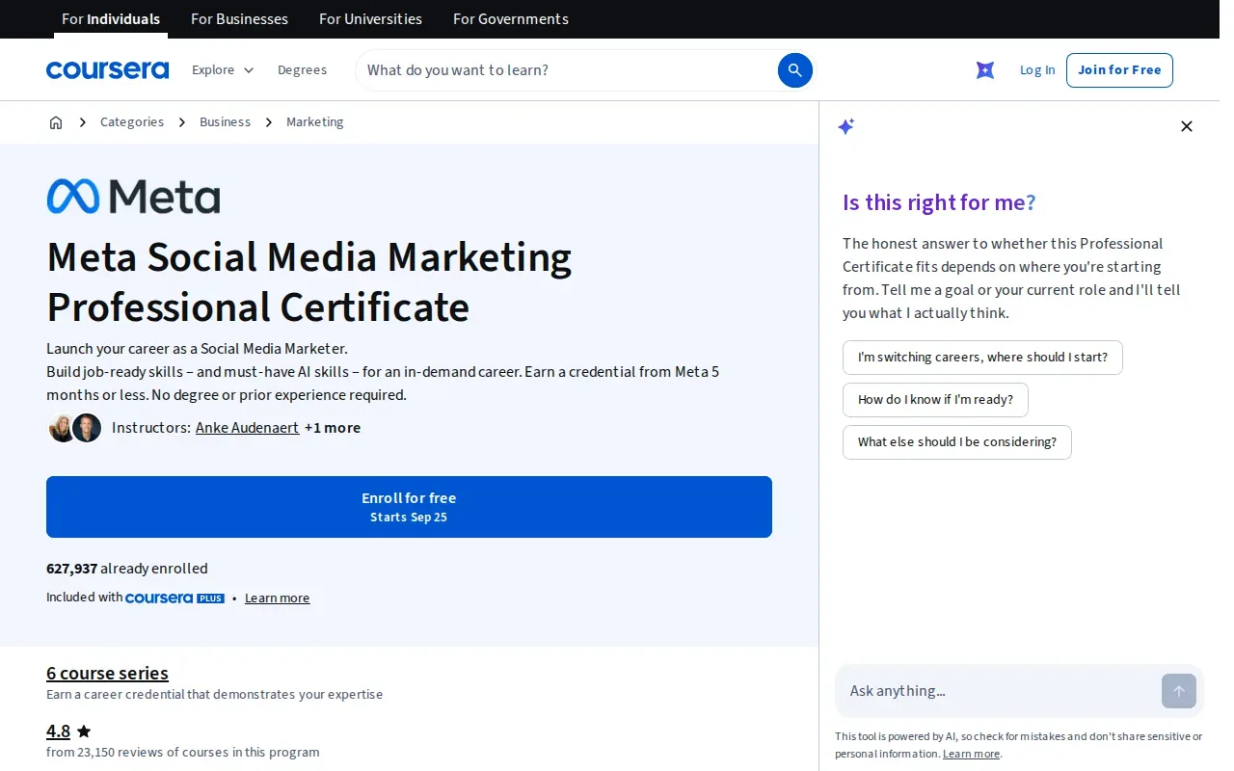Image resolution: width=1234 pixels, height=771 pixels.
Task: Go to Marketing breadcrumb
Action: pyautogui.click(x=315, y=122)
